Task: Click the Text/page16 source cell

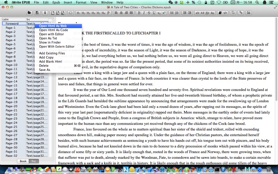Action: click(37, 90)
